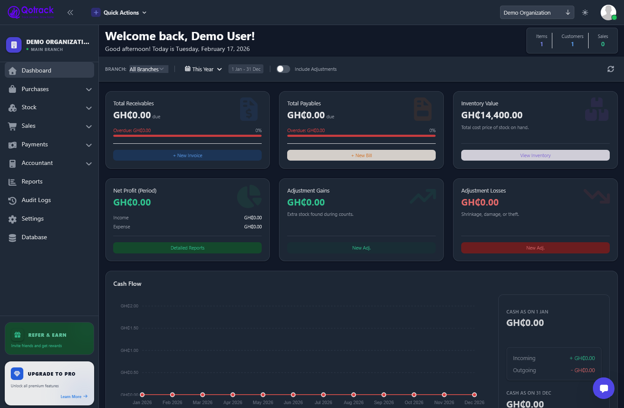Screen dimensions: 624x408
Task: Refresh dashboard data with refresh icon
Action: coord(611,69)
